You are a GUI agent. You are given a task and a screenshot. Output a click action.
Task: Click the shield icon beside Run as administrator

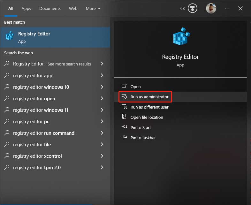click(x=124, y=96)
